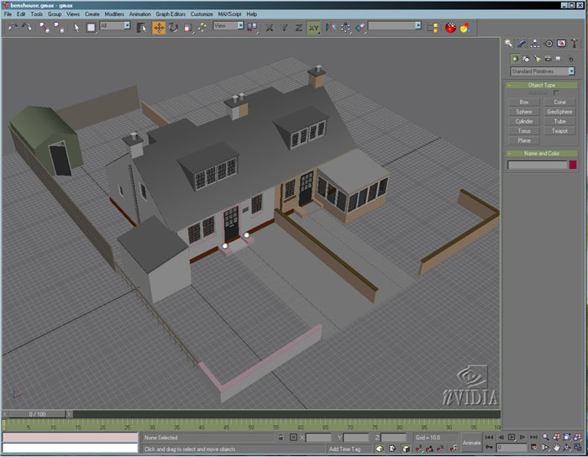Choose the Rotate transform tool

(x=173, y=27)
